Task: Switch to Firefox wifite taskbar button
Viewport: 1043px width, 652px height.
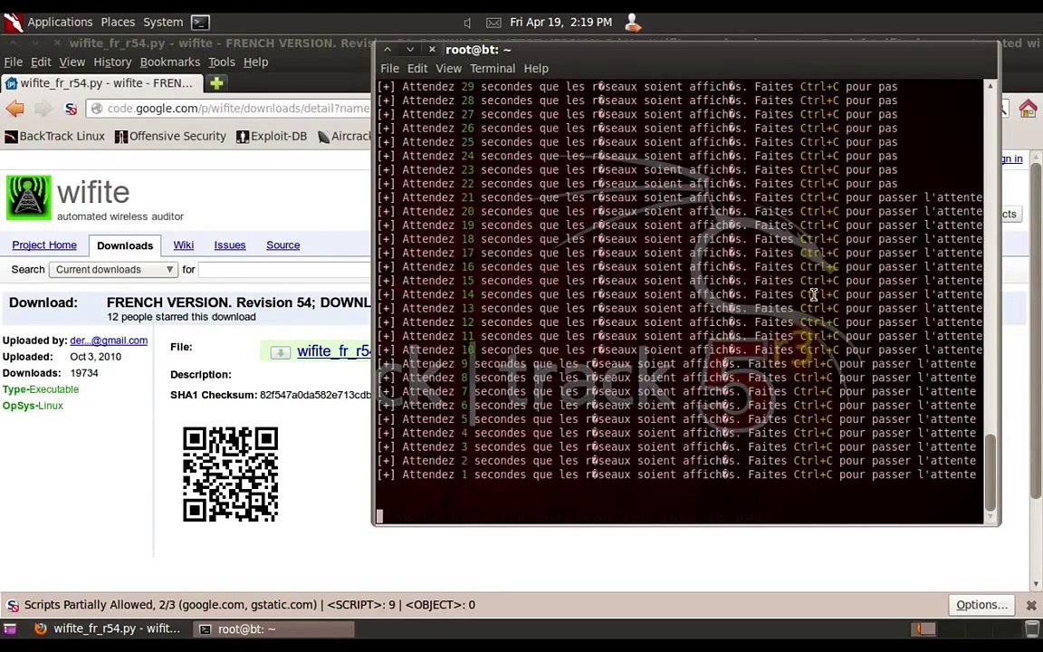Action: pyautogui.click(x=108, y=628)
